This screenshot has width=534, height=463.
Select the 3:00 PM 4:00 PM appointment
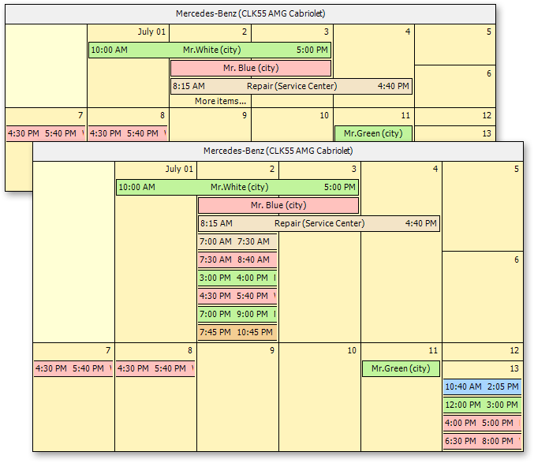(x=237, y=278)
